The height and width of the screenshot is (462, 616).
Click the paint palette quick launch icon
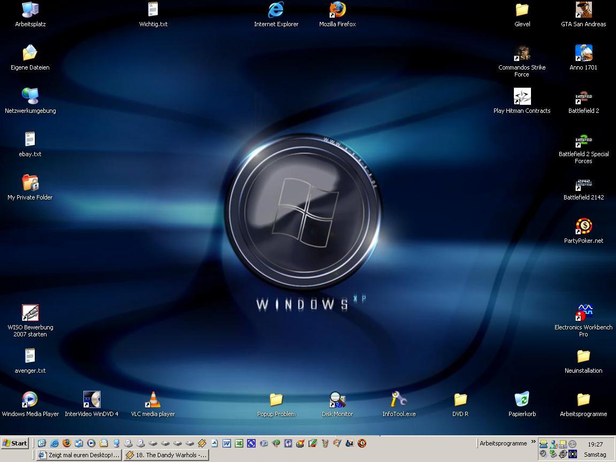pyautogui.click(x=337, y=443)
